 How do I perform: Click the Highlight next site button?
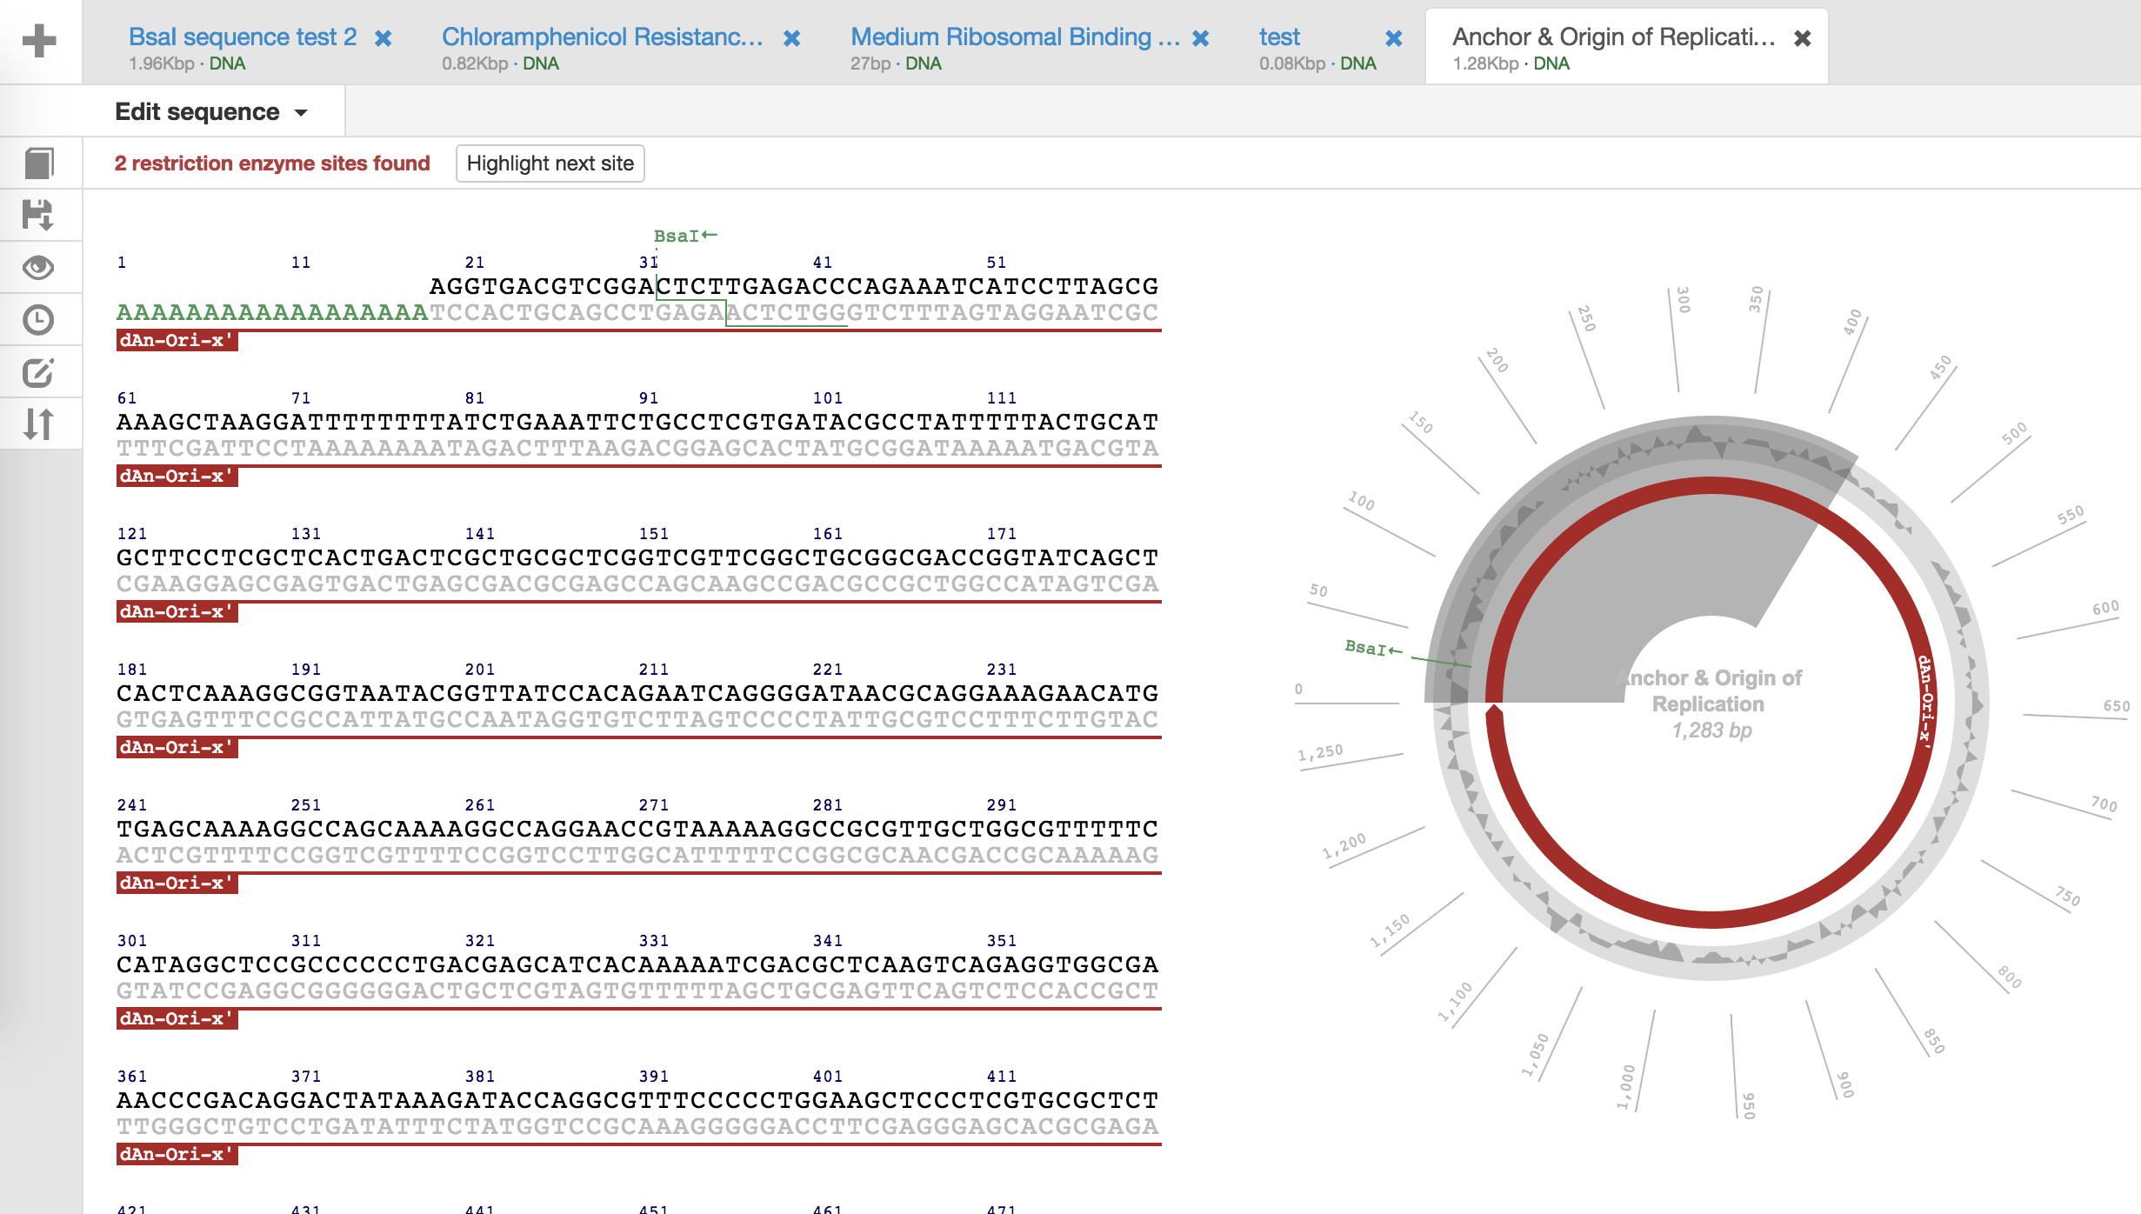[550, 163]
